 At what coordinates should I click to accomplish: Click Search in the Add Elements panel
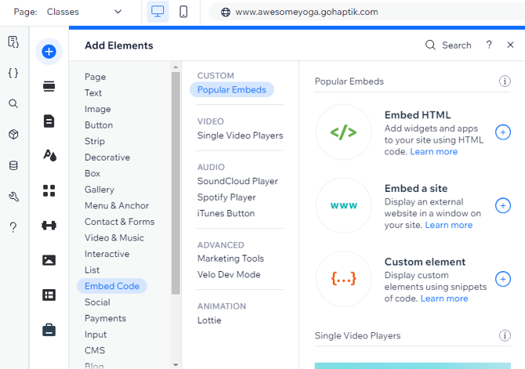tap(449, 45)
